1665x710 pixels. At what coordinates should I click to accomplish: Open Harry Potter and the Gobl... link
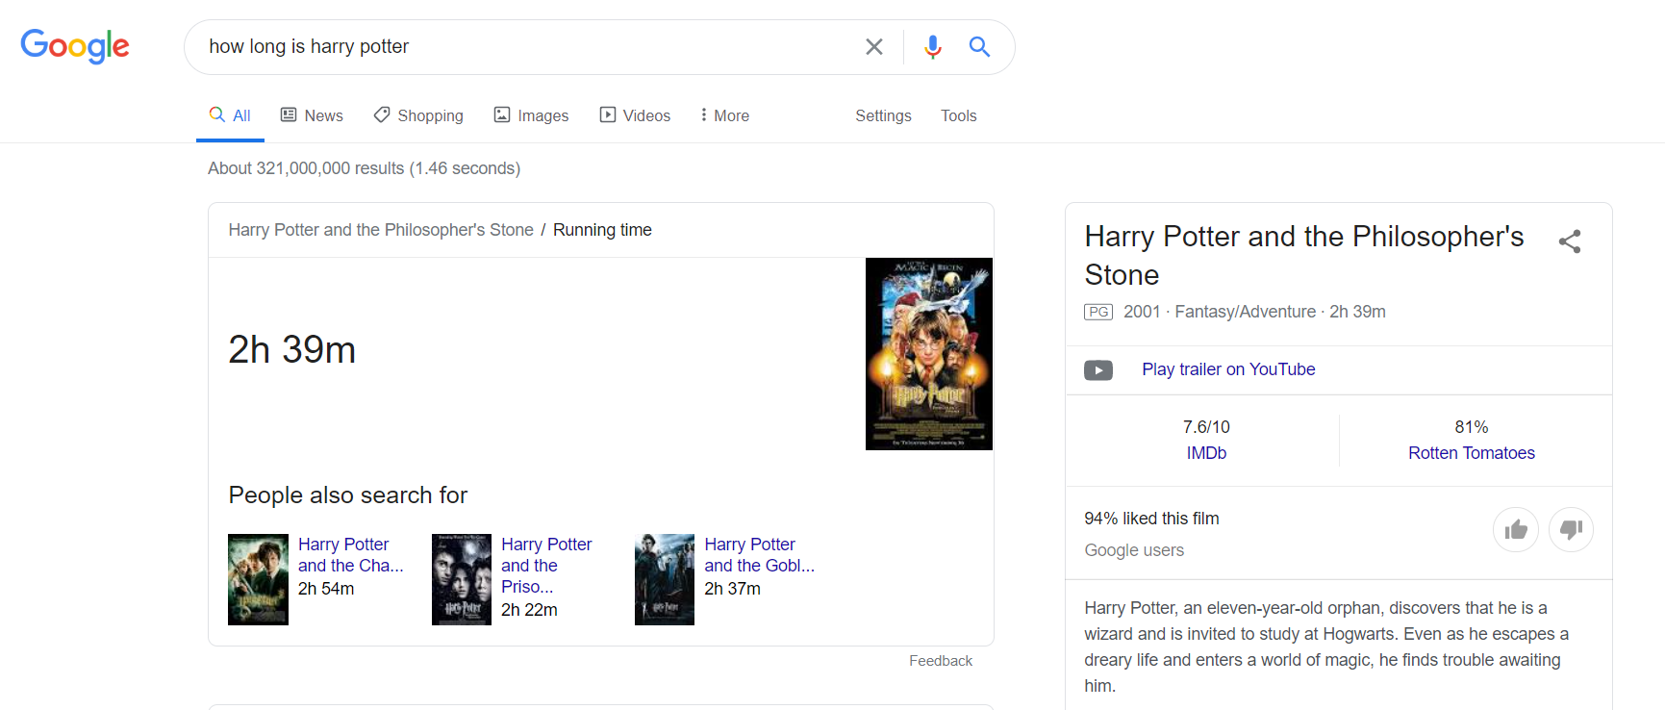click(759, 555)
